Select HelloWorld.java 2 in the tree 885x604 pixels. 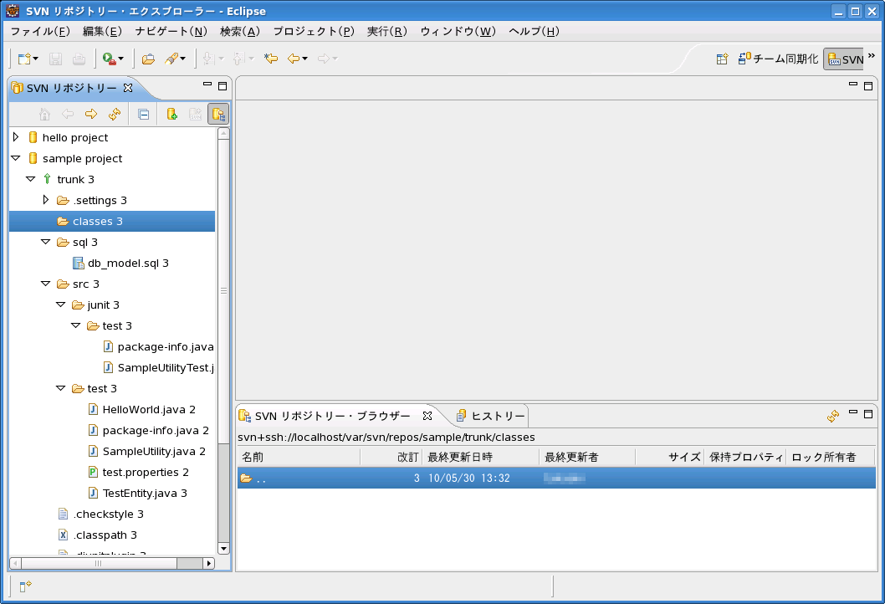pos(141,409)
